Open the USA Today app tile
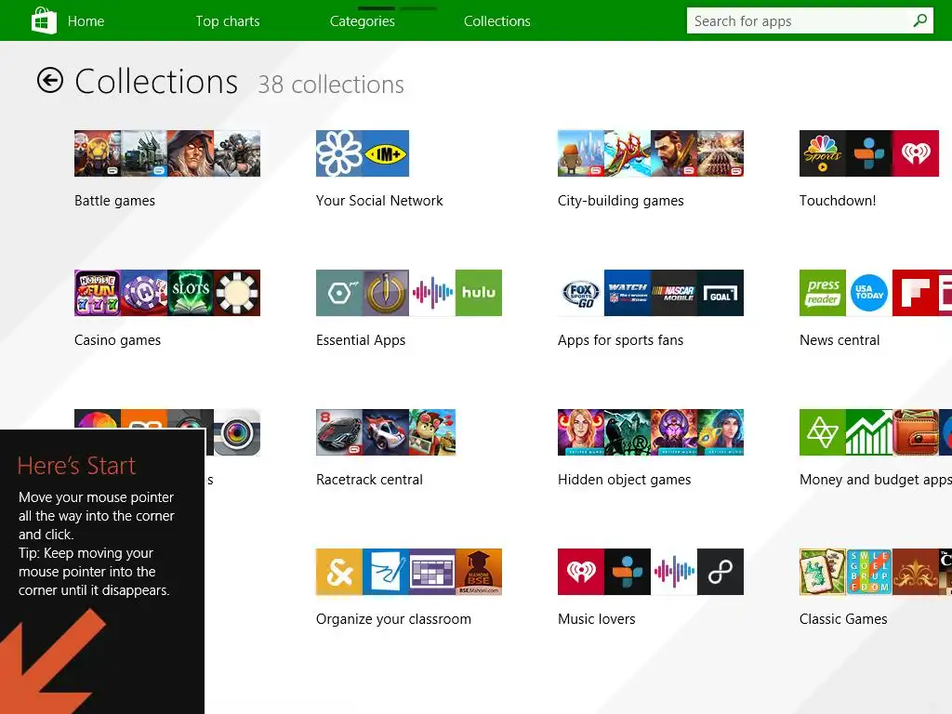Image resolution: width=952 pixels, height=714 pixels. coord(869,293)
